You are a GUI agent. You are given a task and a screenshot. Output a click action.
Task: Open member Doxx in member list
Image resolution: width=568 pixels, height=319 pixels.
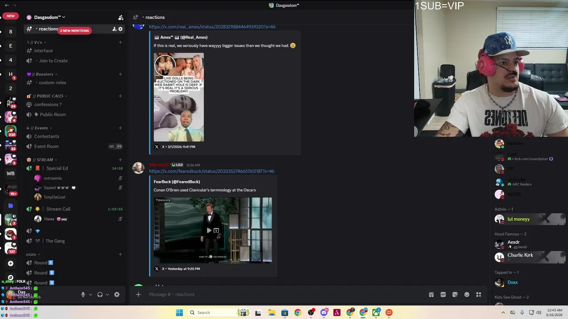530,282
